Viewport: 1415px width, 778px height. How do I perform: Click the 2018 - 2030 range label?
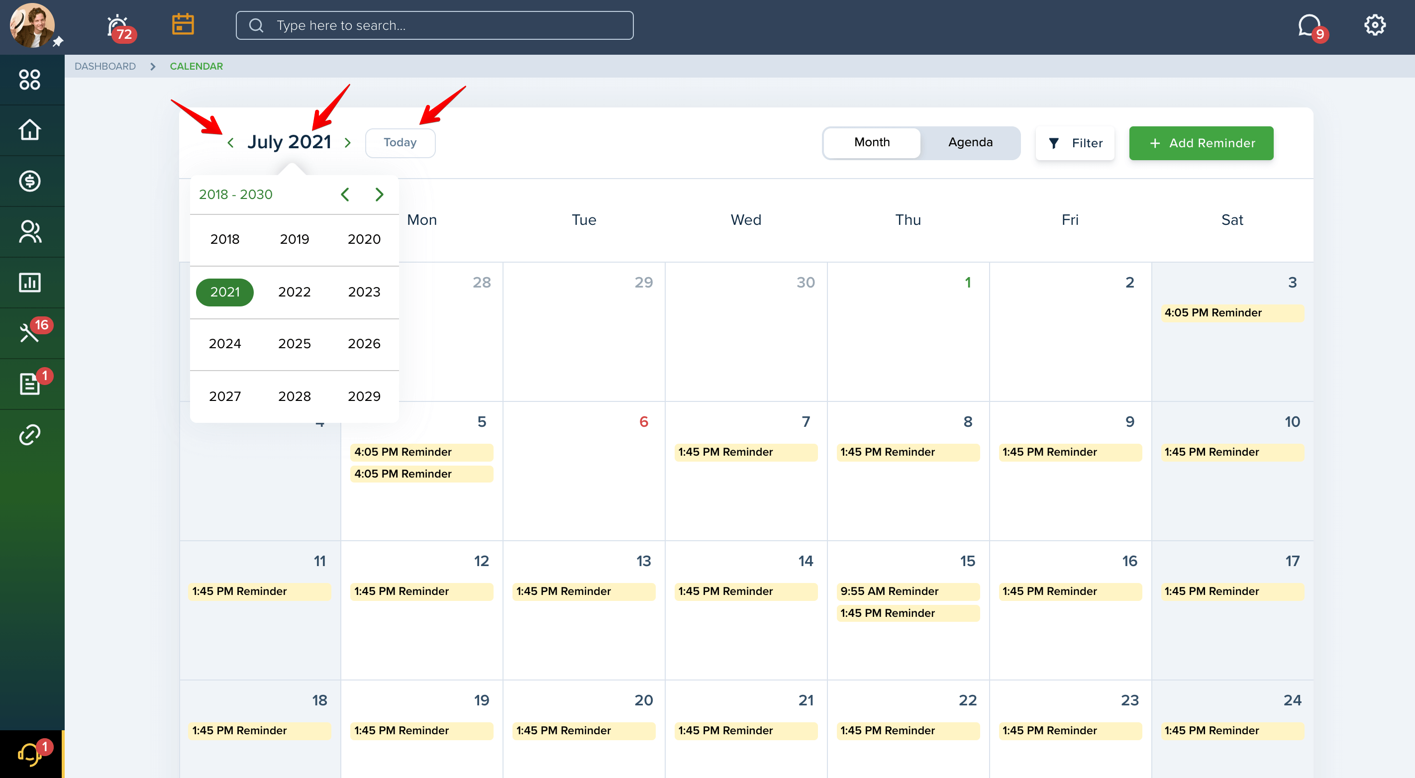(236, 194)
